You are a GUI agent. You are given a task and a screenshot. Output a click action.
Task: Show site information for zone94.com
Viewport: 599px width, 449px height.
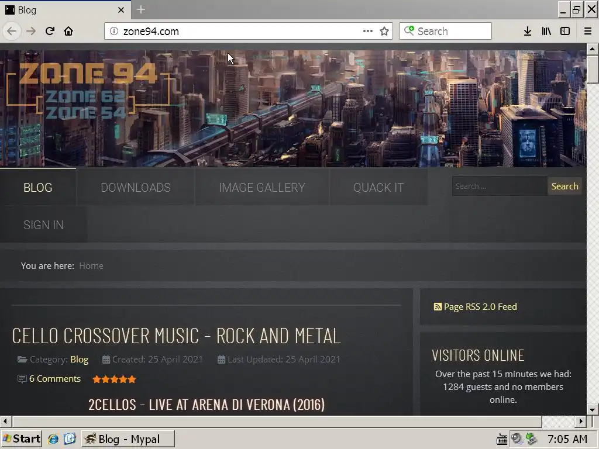pyautogui.click(x=114, y=32)
